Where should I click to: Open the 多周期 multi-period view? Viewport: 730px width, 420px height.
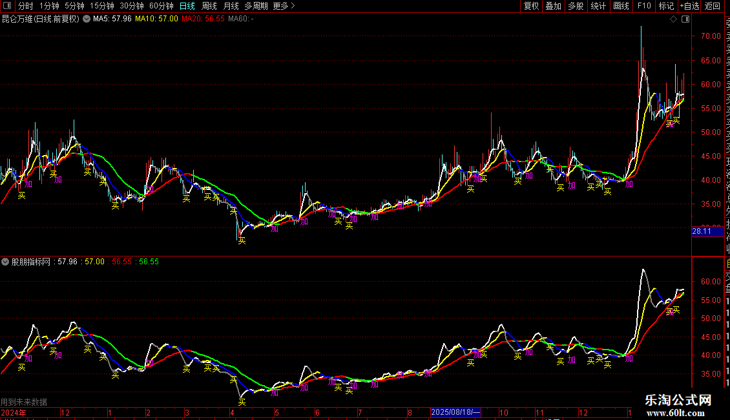pyautogui.click(x=256, y=6)
